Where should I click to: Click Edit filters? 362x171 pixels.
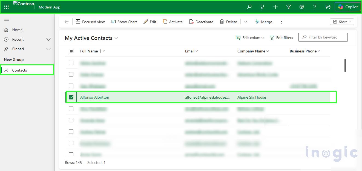coord(281,38)
